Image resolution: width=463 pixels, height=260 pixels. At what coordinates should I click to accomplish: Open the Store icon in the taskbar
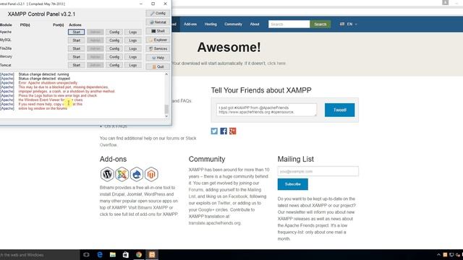point(126,255)
